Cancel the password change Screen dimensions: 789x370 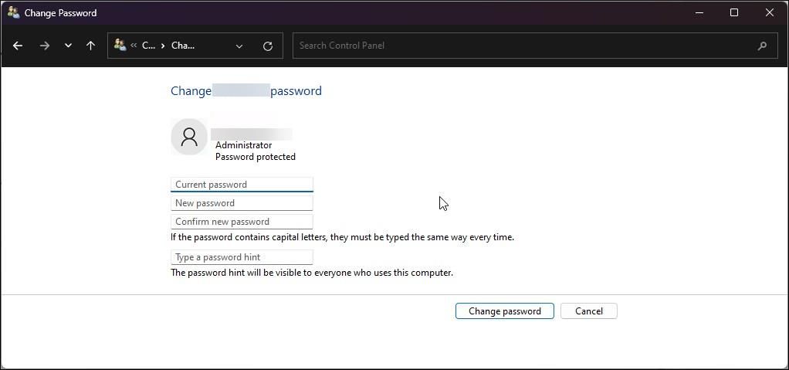[588, 311]
